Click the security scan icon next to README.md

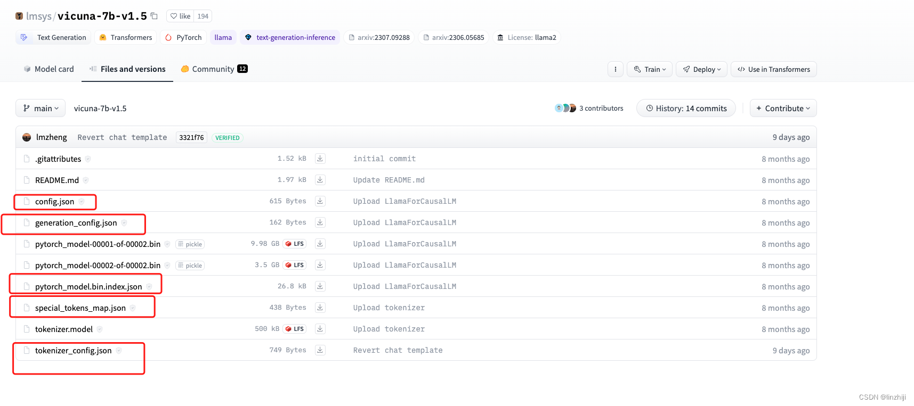[x=86, y=180]
